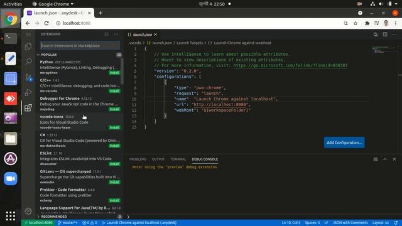Click Ln 10, Col 4 status item
Screen dimensions: 402x226
click(x=291, y=223)
